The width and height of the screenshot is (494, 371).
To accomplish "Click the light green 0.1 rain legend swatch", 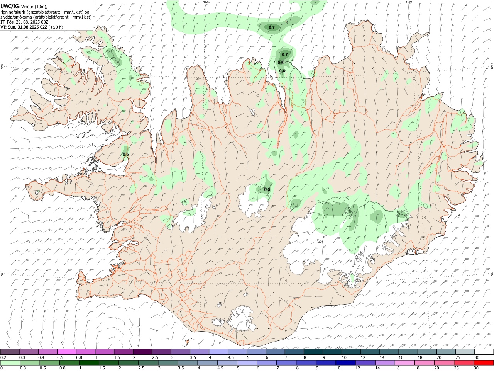I will (x=10, y=363).
